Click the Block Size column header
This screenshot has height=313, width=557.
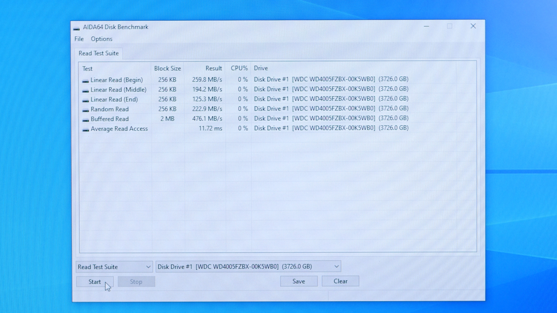tap(168, 69)
